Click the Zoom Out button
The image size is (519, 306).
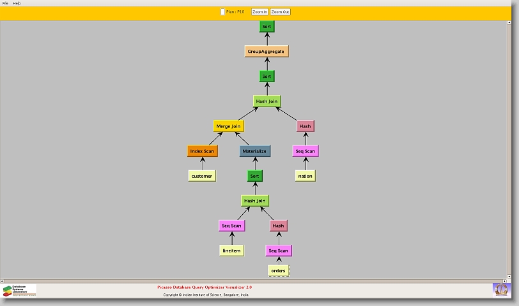[280, 11]
